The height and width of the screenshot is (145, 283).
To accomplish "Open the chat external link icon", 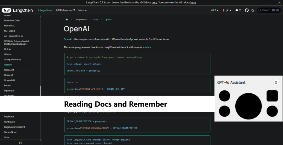I will coord(238,10).
